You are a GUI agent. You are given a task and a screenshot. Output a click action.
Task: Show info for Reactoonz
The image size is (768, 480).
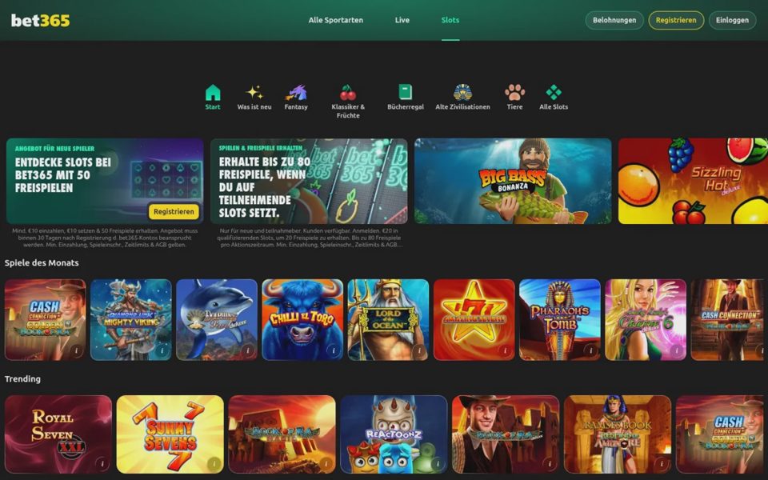pyautogui.click(x=438, y=463)
